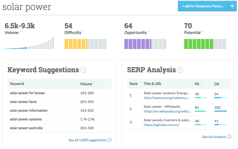Click the info icon next to Volume metric
The height and width of the screenshot is (149, 238).
point(20,31)
